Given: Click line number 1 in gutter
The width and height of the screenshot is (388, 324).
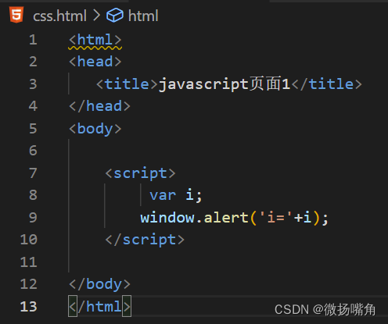Looking at the screenshot, I should (x=33, y=40).
